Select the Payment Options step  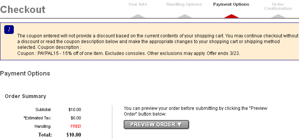click(x=231, y=4)
